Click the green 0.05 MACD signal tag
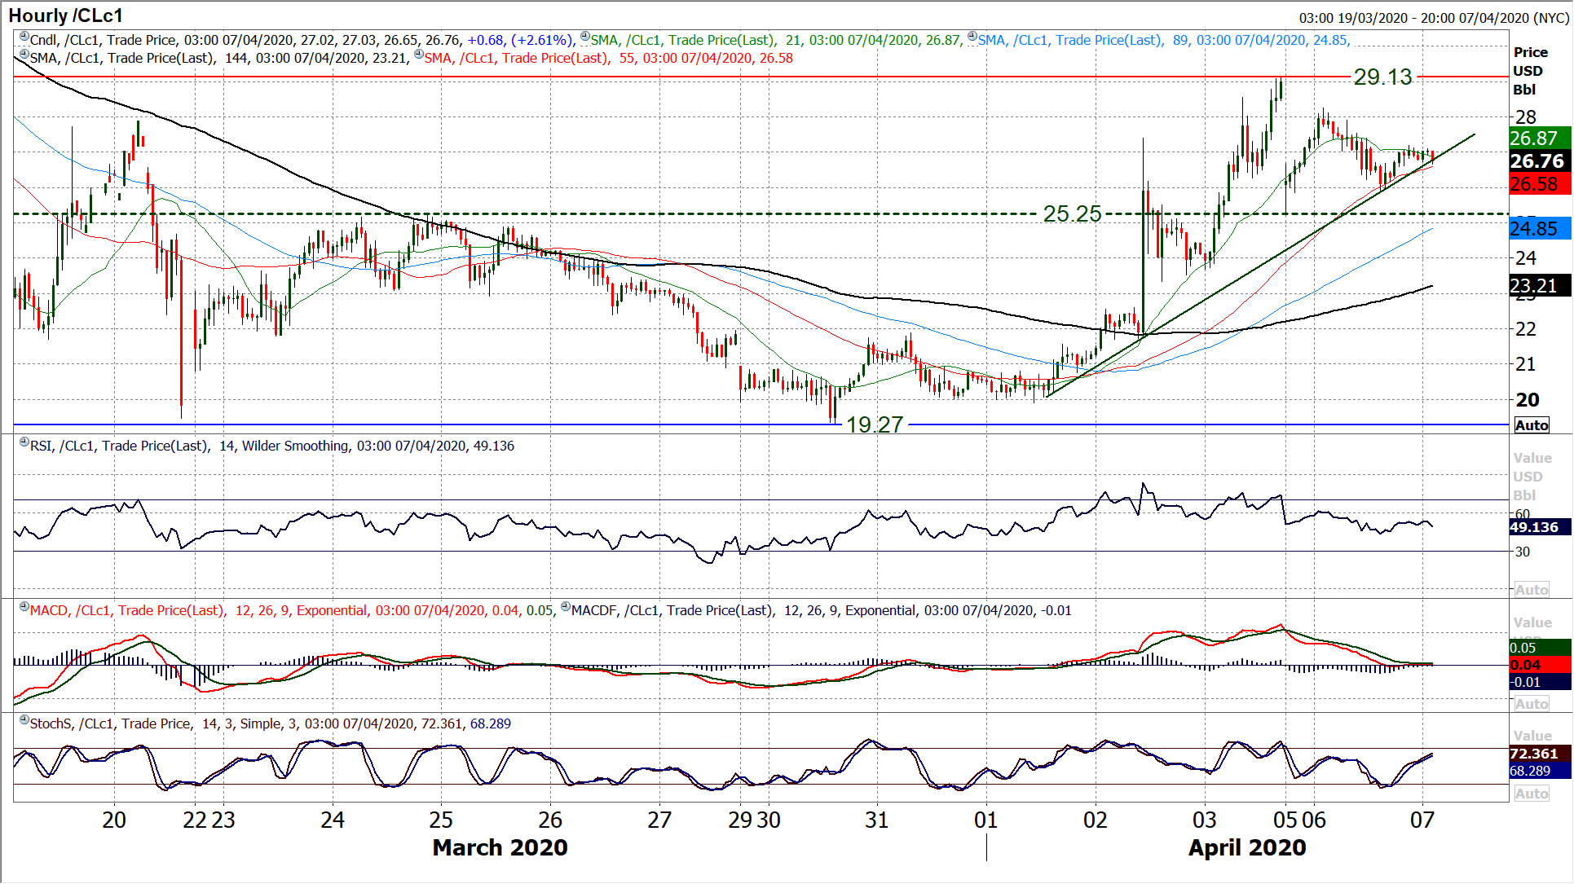Screen dimensions: 1574x884 1540,648
